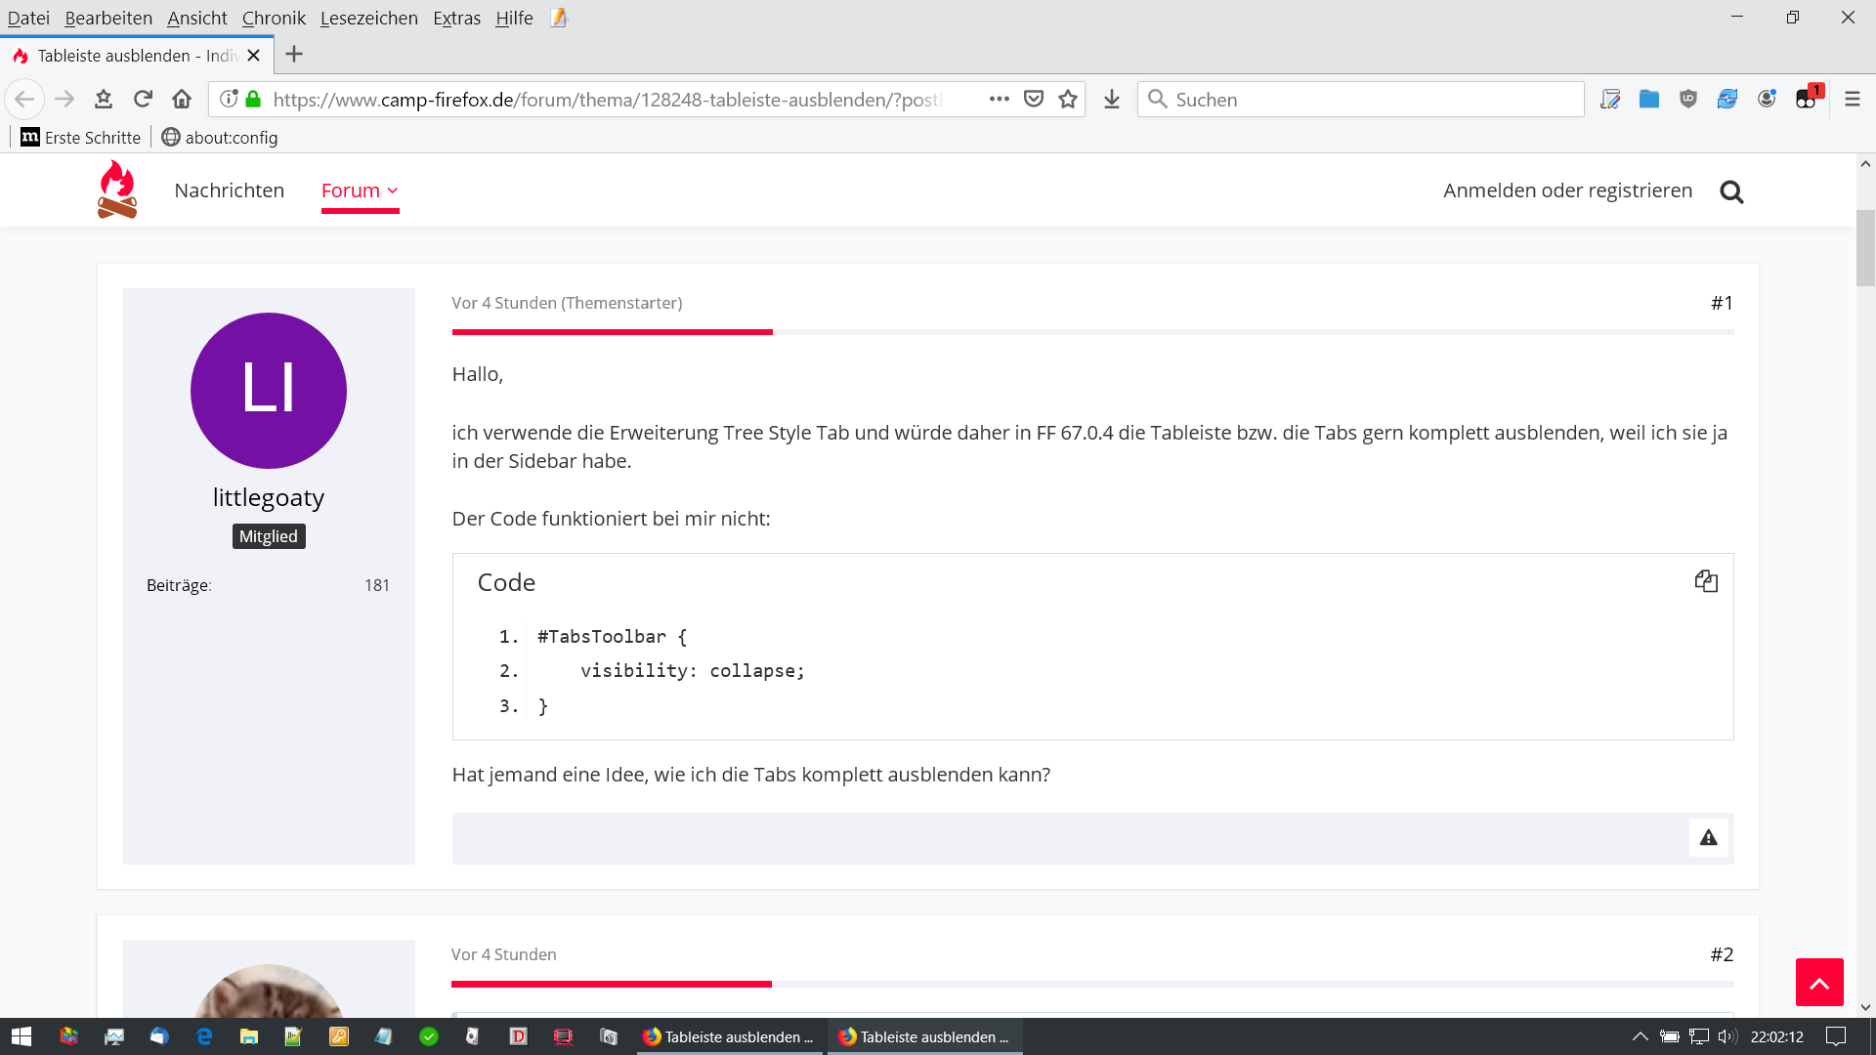Expand the Forum dropdown menu

(360, 190)
